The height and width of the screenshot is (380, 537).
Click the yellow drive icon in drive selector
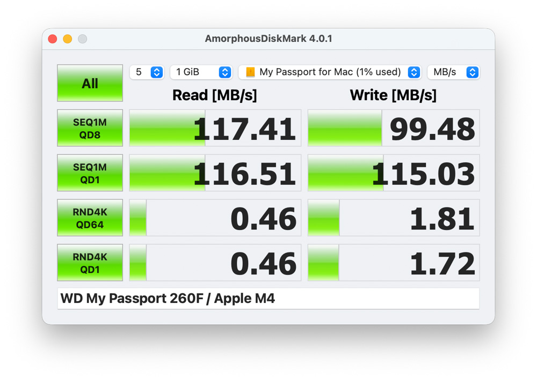[250, 72]
